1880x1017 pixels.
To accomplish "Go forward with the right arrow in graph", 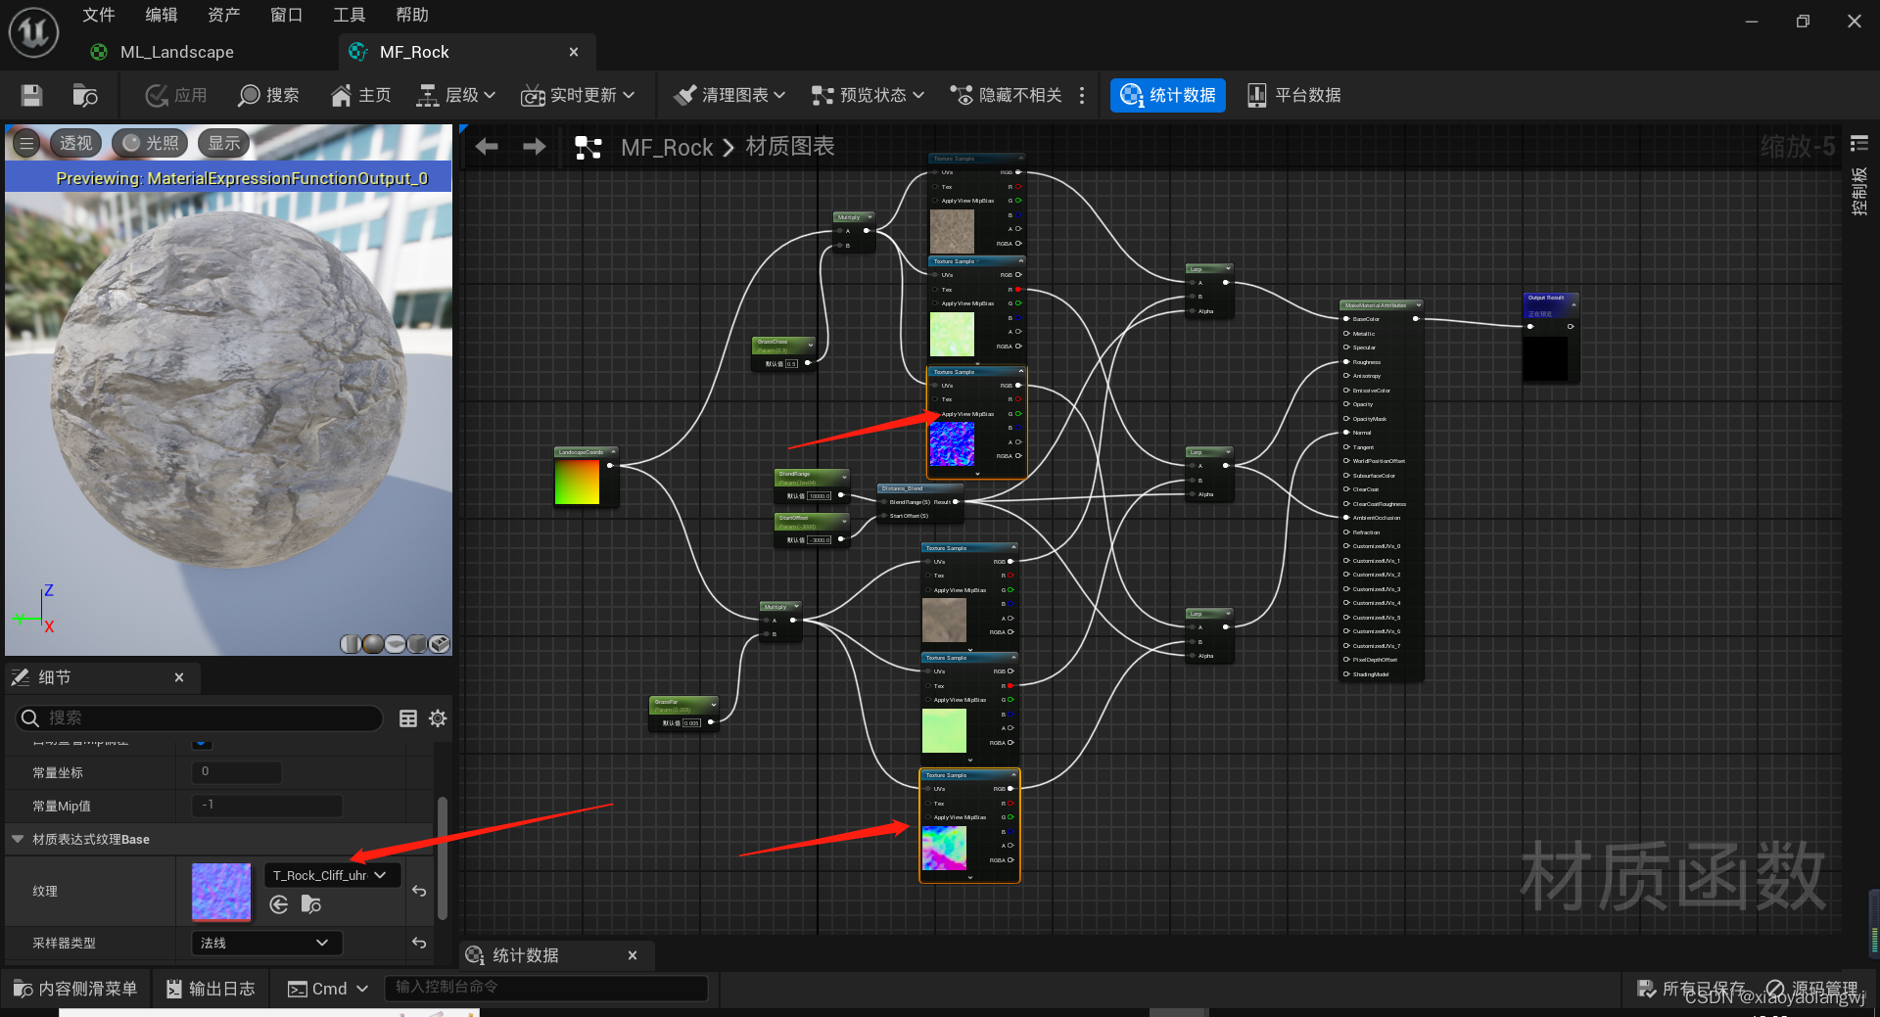I will click(535, 147).
